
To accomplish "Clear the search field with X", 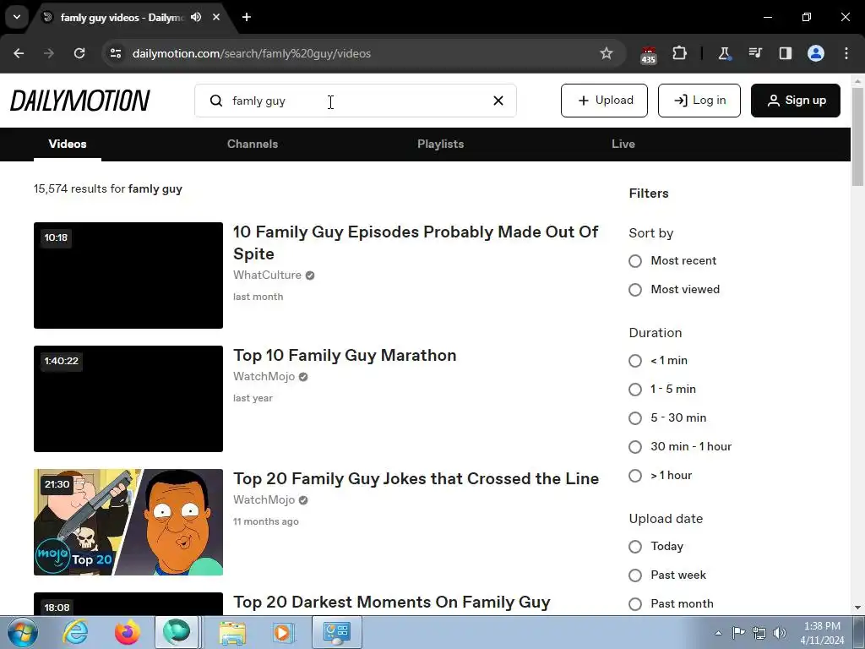I will point(498,101).
